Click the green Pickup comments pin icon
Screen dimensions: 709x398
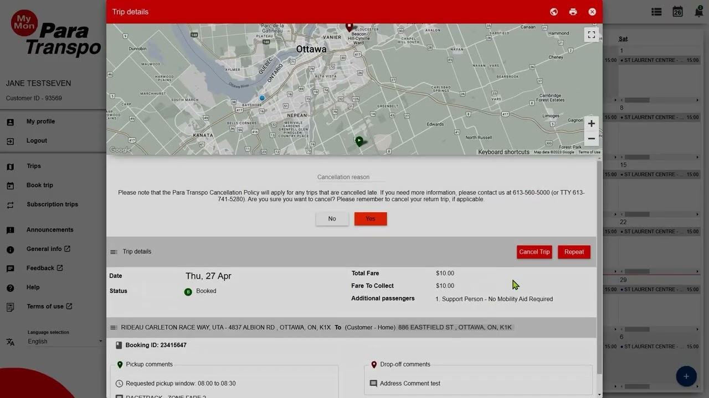coord(120,365)
